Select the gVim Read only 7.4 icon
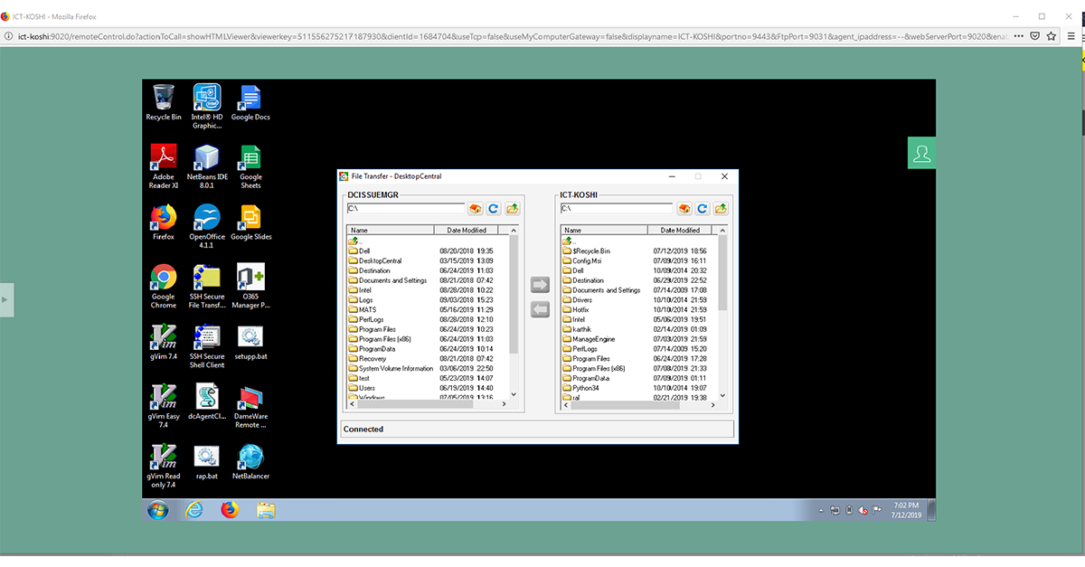This screenshot has width=1085, height=567. pyautogui.click(x=164, y=466)
